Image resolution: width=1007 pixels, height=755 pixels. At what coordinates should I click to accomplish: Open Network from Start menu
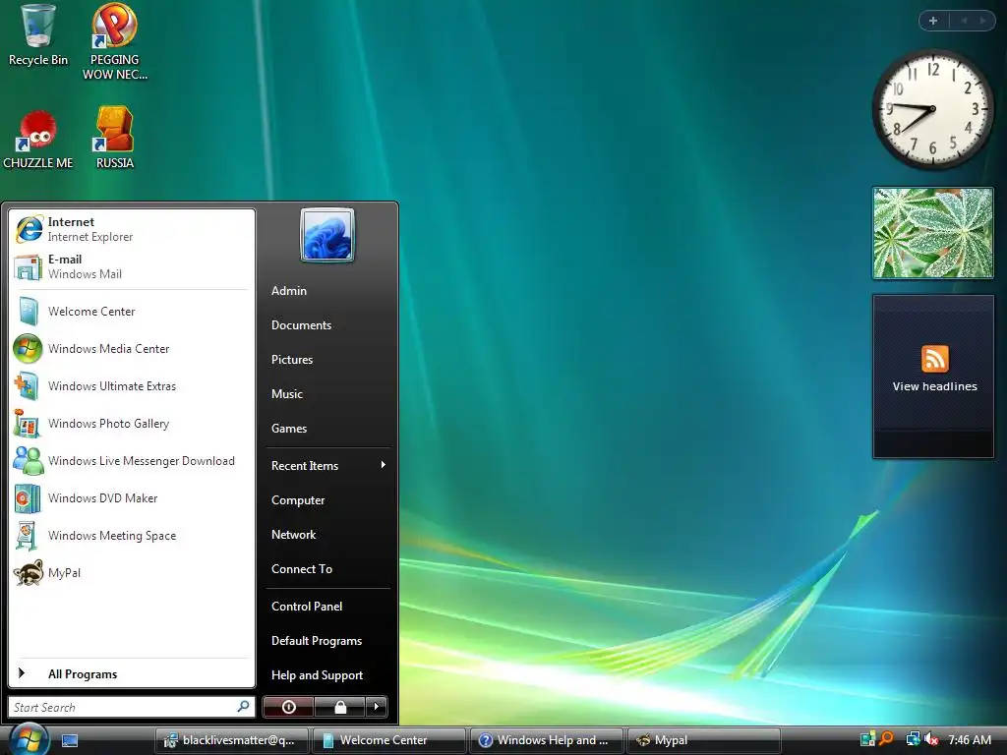293,535
